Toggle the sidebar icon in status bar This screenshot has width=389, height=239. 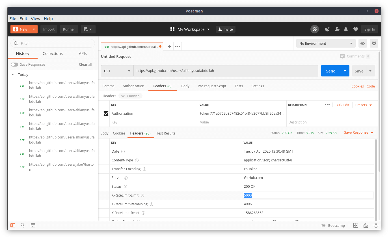(x=13, y=225)
